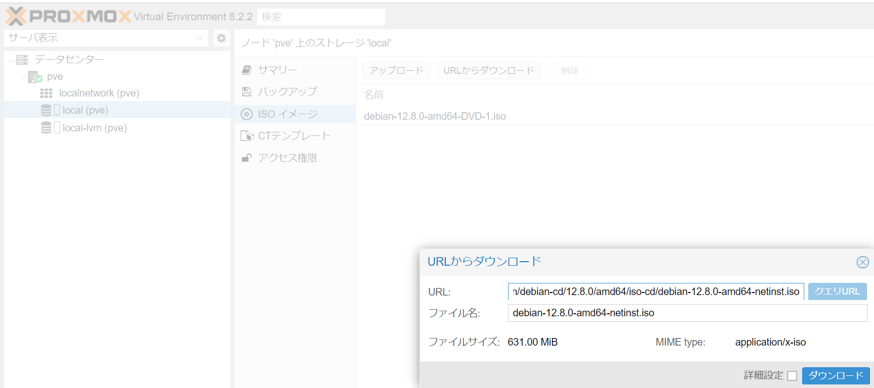Close the URL download dialog
Screen dimensions: 874x388
tap(863, 262)
